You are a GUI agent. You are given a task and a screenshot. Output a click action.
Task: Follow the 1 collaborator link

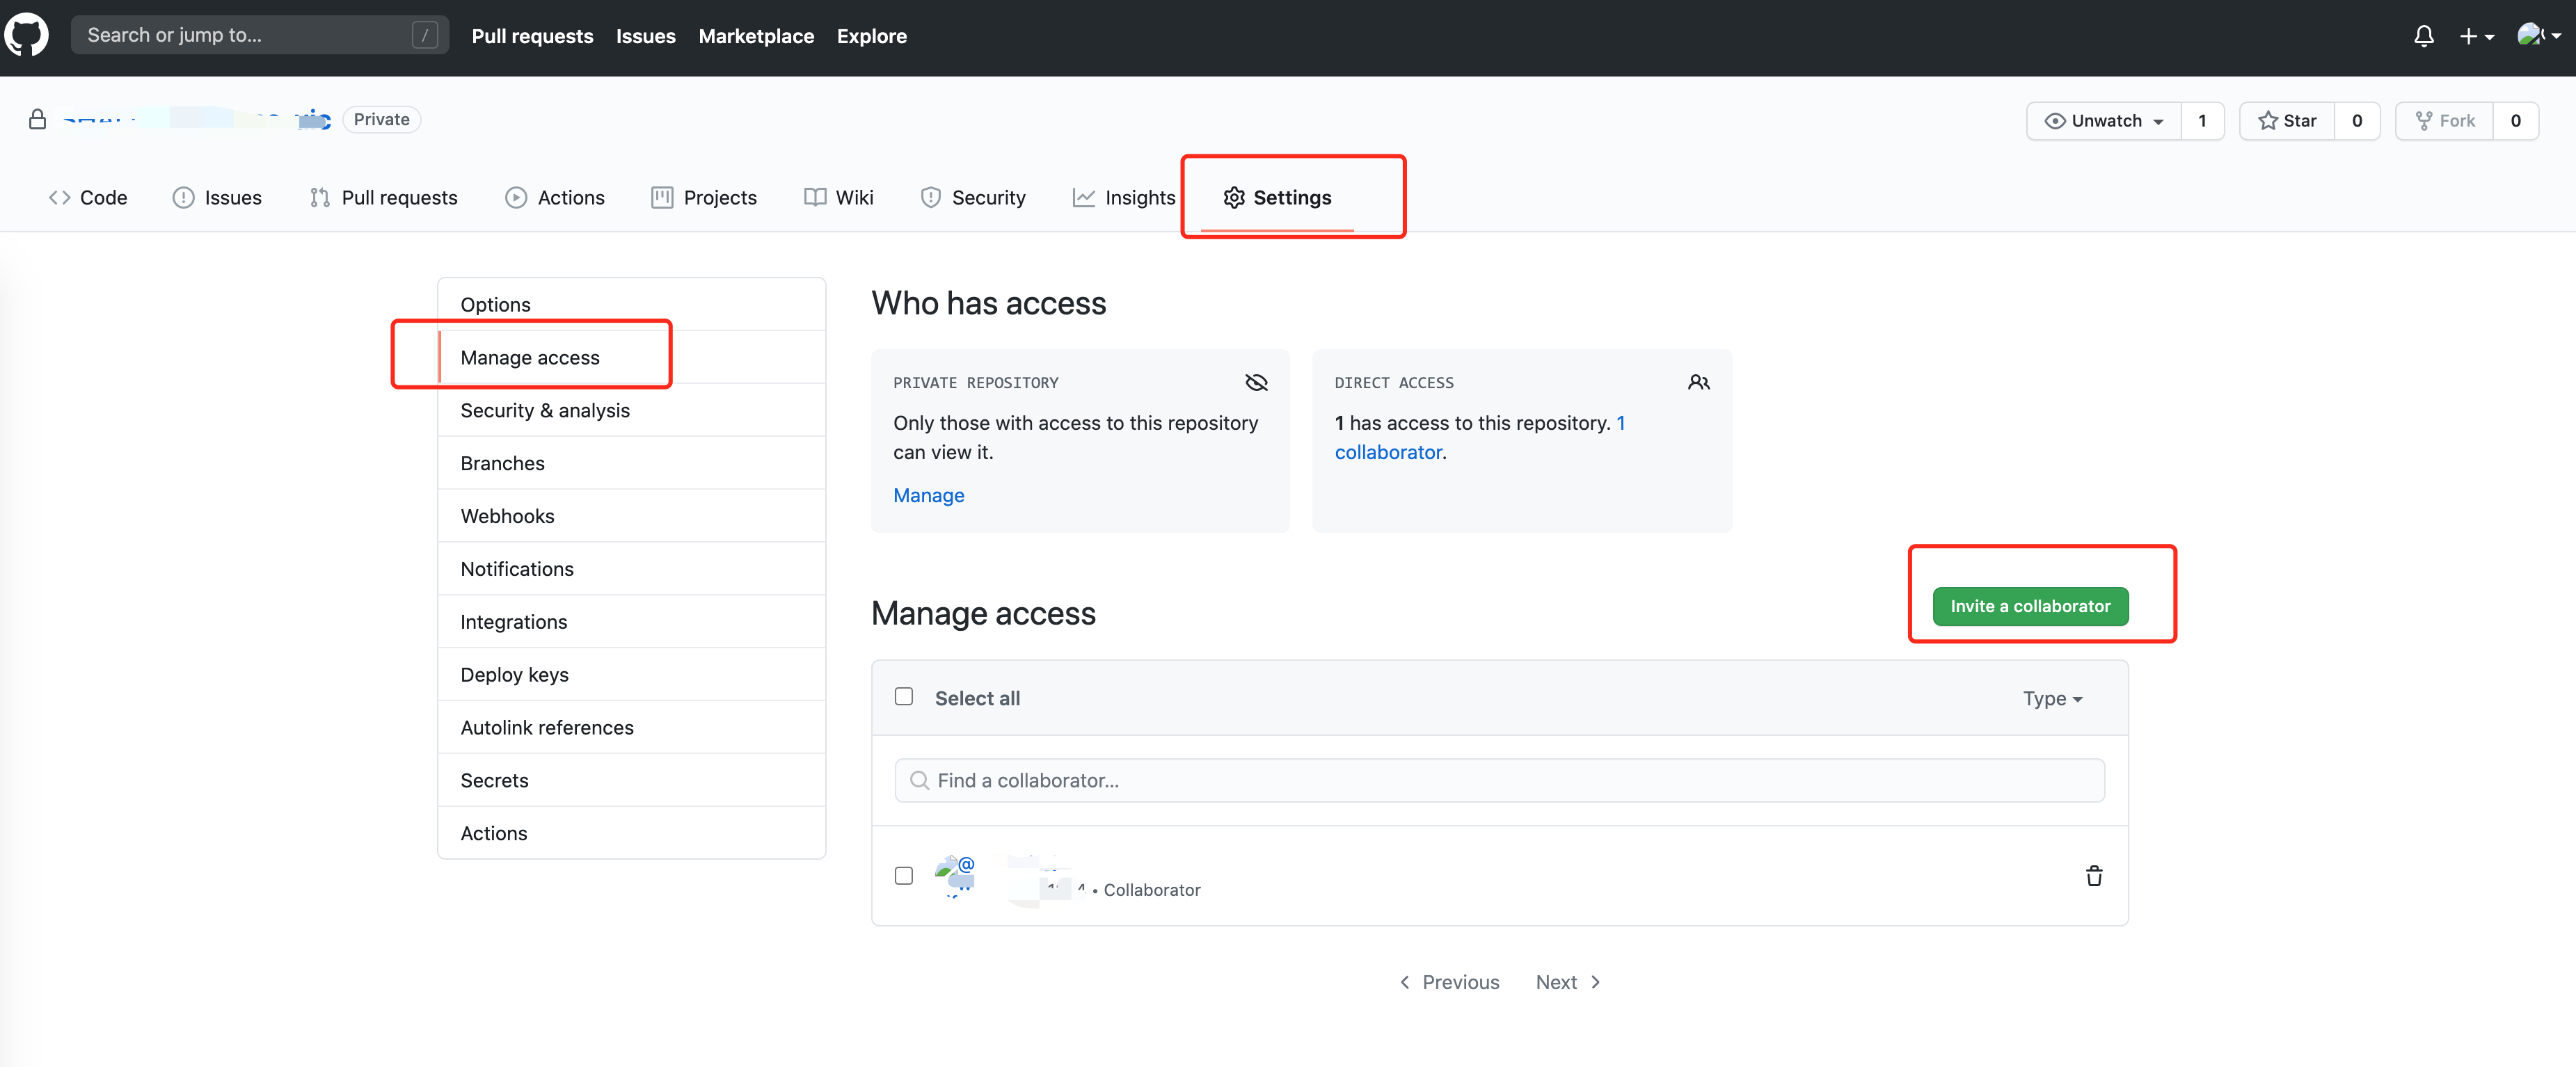1389,452
